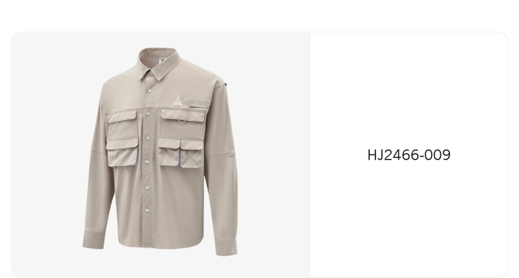Click the metal D-ring on the right chest pocket
This screenshot has width=519, height=278.
pos(182,121)
